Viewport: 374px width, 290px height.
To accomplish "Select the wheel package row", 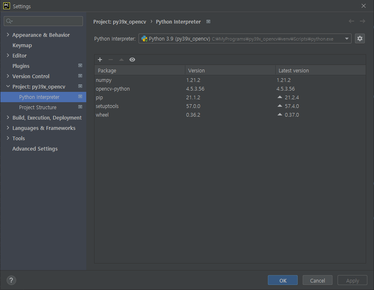I will pos(230,115).
